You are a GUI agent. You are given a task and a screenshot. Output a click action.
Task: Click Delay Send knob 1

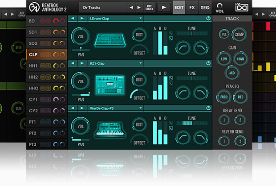tap(224, 120)
